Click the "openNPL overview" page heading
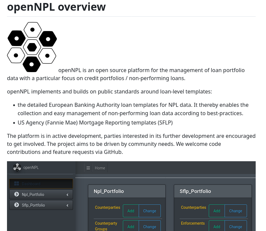The height and width of the screenshot is (231, 266). click(x=56, y=7)
